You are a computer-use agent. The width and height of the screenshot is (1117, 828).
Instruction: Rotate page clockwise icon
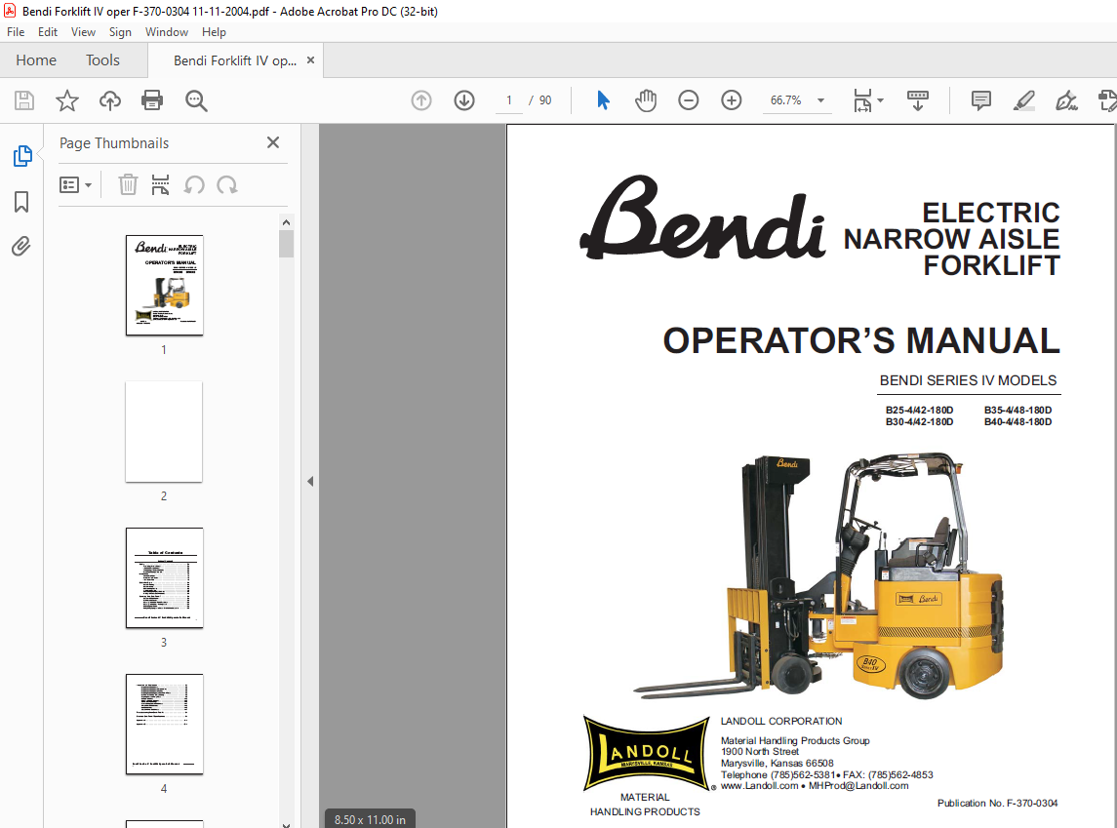click(227, 185)
